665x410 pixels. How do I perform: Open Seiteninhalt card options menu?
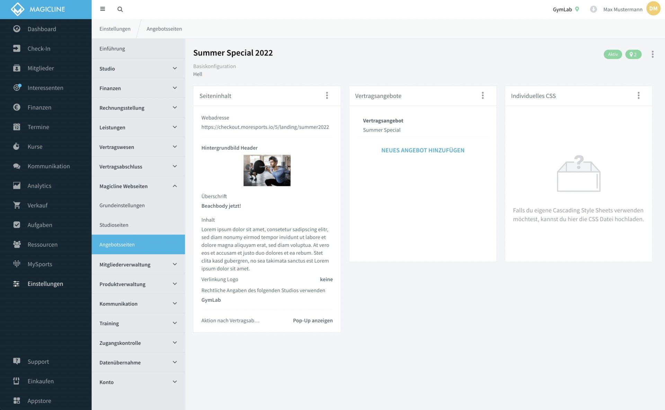click(327, 96)
